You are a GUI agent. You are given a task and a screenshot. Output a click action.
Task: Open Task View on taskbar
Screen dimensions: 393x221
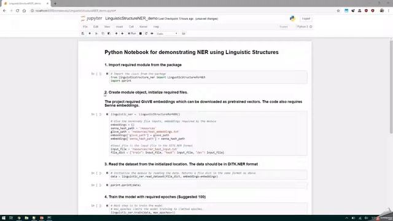tap(11, 218)
